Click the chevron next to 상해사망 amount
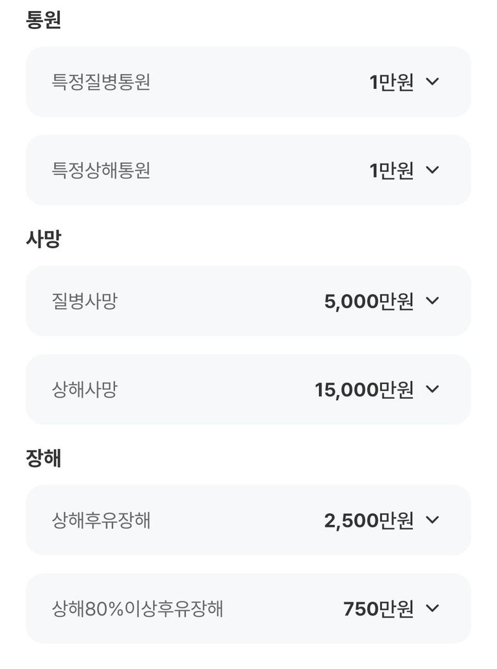497x669 pixels. (x=433, y=389)
